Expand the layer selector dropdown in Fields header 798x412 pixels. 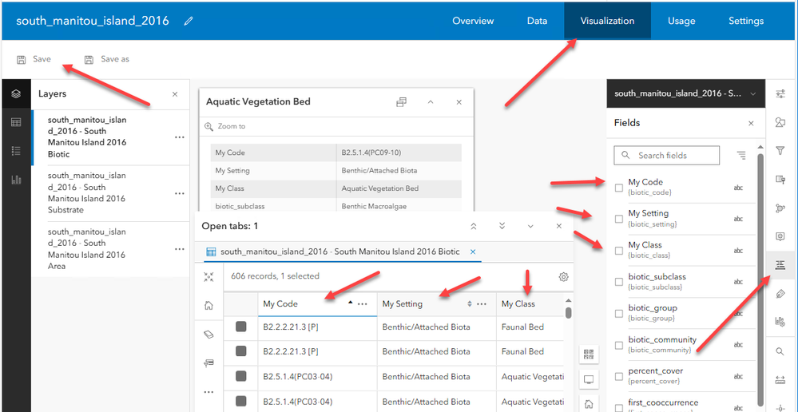pyautogui.click(x=752, y=94)
